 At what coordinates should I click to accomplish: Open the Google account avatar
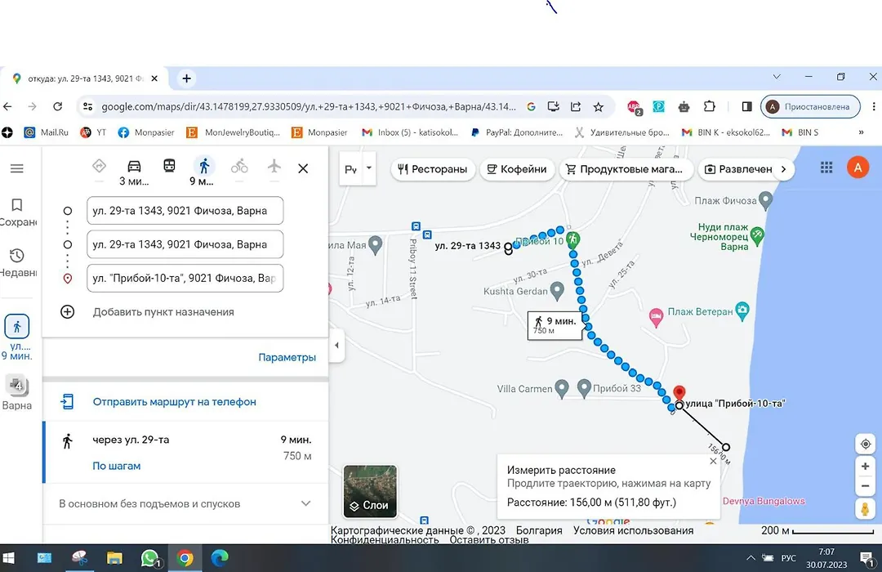pos(857,168)
